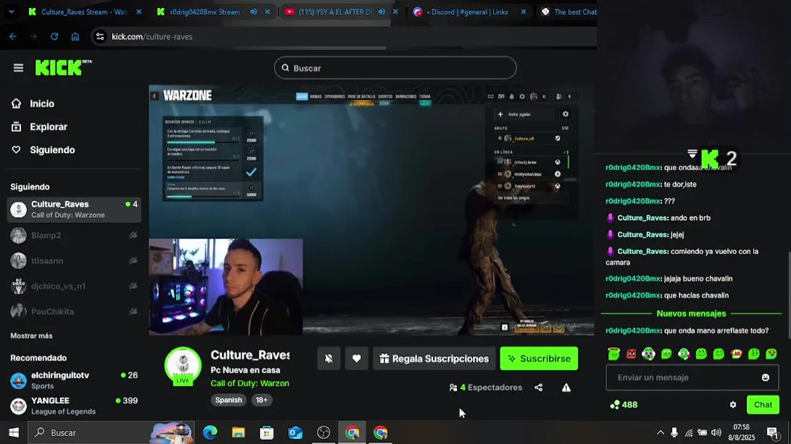This screenshot has width=791, height=444.
Task: Click the browser back arrow
Action: click(x=13, y=36)
